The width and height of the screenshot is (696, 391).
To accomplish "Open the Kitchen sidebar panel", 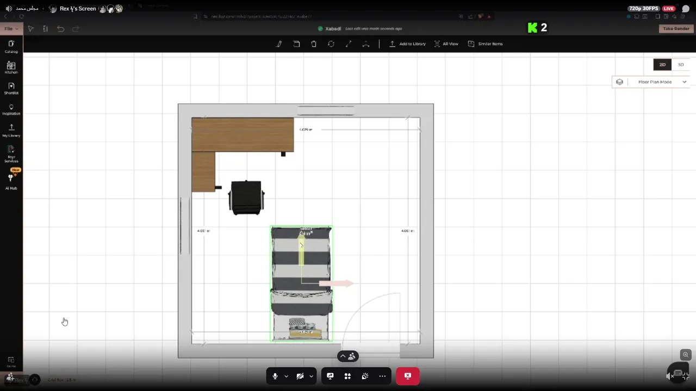I will point(11,68).
